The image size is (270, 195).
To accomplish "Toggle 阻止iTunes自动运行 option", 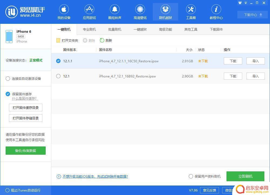I will point(7,190).
